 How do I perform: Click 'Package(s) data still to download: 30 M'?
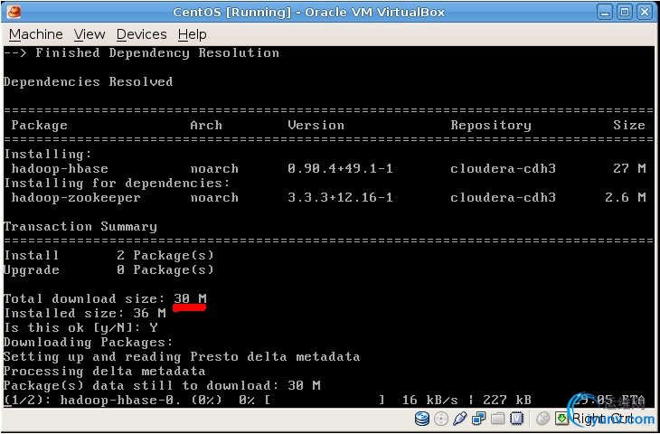click(x=162, y=385)
